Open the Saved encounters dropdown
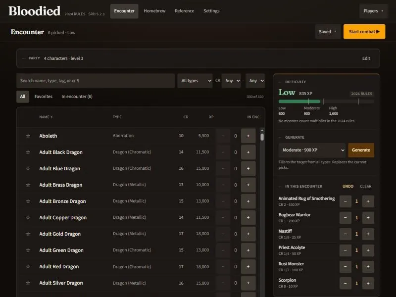 click(x=328, y=32)
